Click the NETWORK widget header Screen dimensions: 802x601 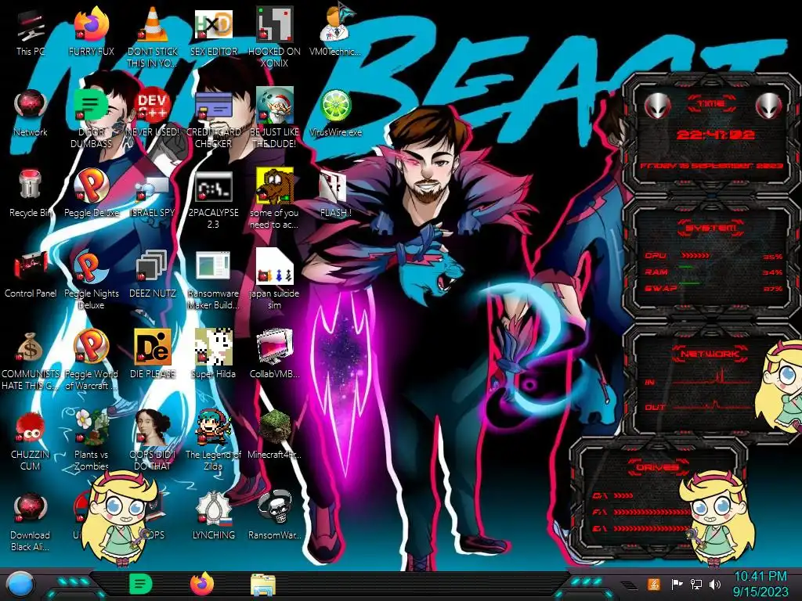click(710, 354)
